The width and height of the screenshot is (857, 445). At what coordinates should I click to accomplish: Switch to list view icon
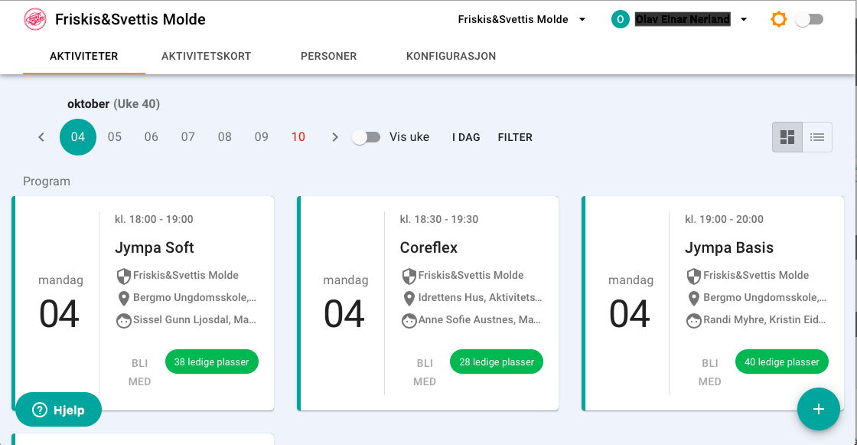click(817, 137)
